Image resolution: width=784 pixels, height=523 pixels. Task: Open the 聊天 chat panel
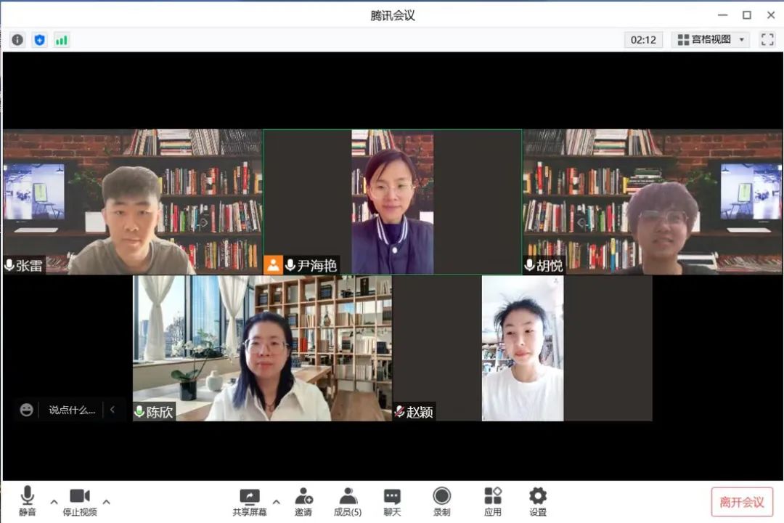coord(392,502)
